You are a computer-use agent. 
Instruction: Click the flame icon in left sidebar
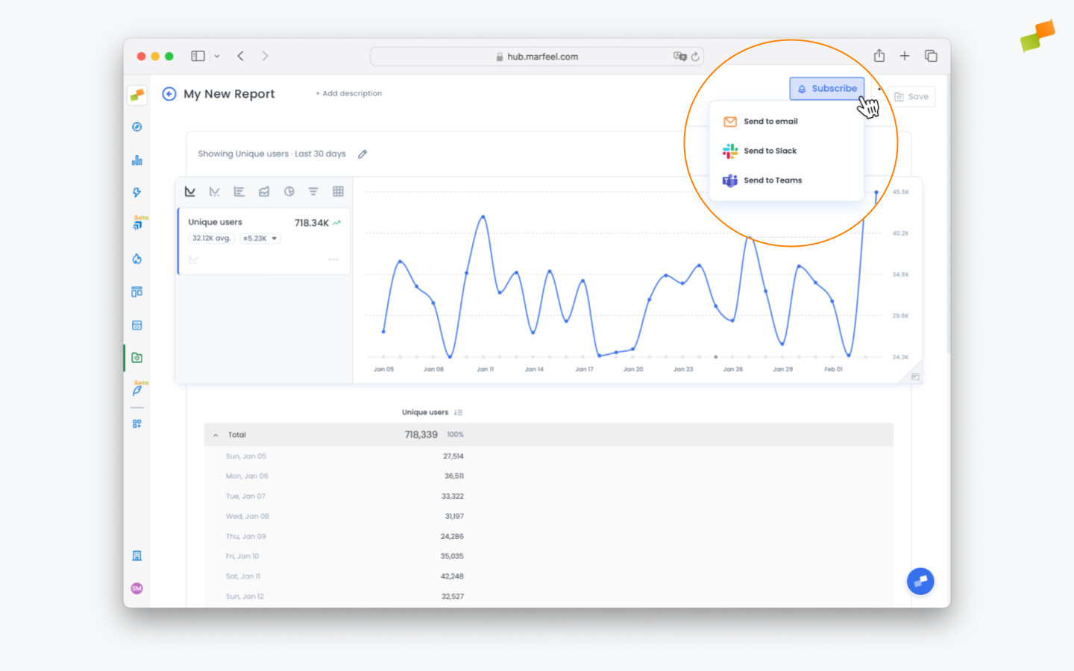[x=136, y=259]
